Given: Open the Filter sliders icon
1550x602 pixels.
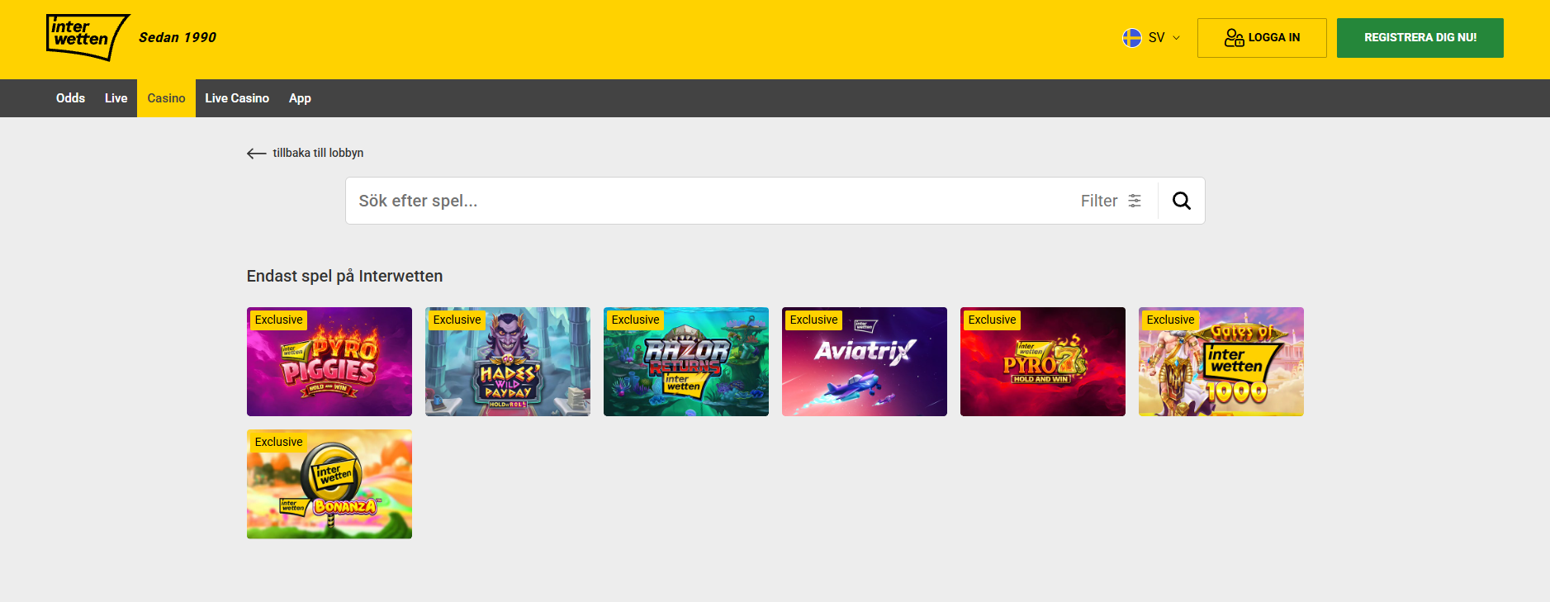Looking at the screenshot, I should (x=1135, y=201).
